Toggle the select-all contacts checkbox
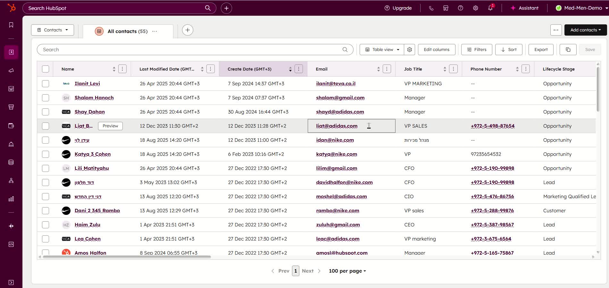Screen dimensions: 609x288 [x=46, y=69]
